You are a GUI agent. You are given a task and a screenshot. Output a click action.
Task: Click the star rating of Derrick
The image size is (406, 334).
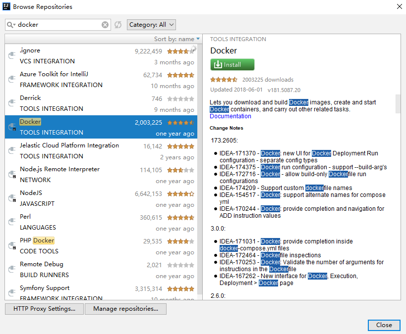coord(180,99)
